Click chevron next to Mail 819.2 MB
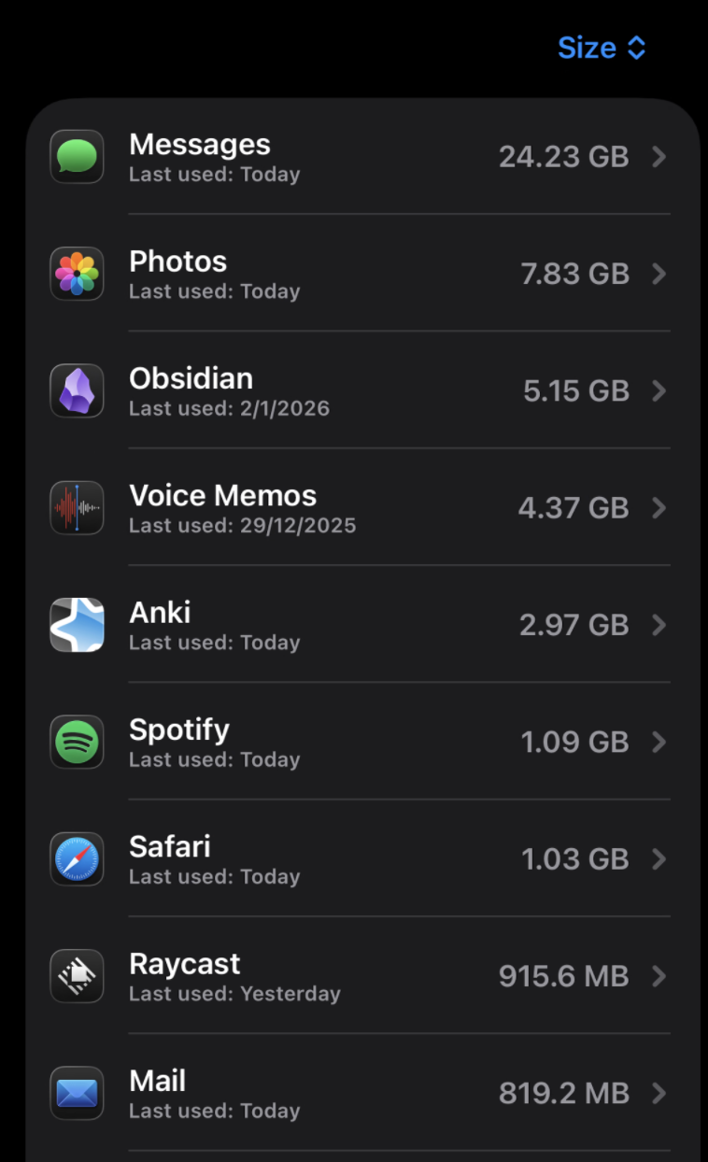 [x=659, y=1093]
